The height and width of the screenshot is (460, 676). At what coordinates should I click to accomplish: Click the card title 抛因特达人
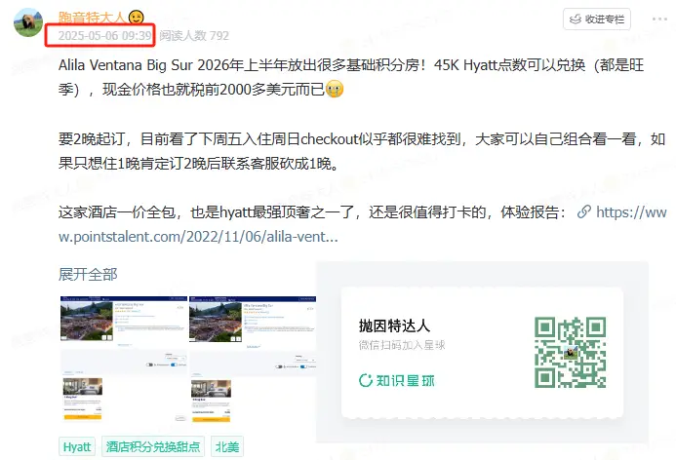pyautogui.click(x=394, y=326)
